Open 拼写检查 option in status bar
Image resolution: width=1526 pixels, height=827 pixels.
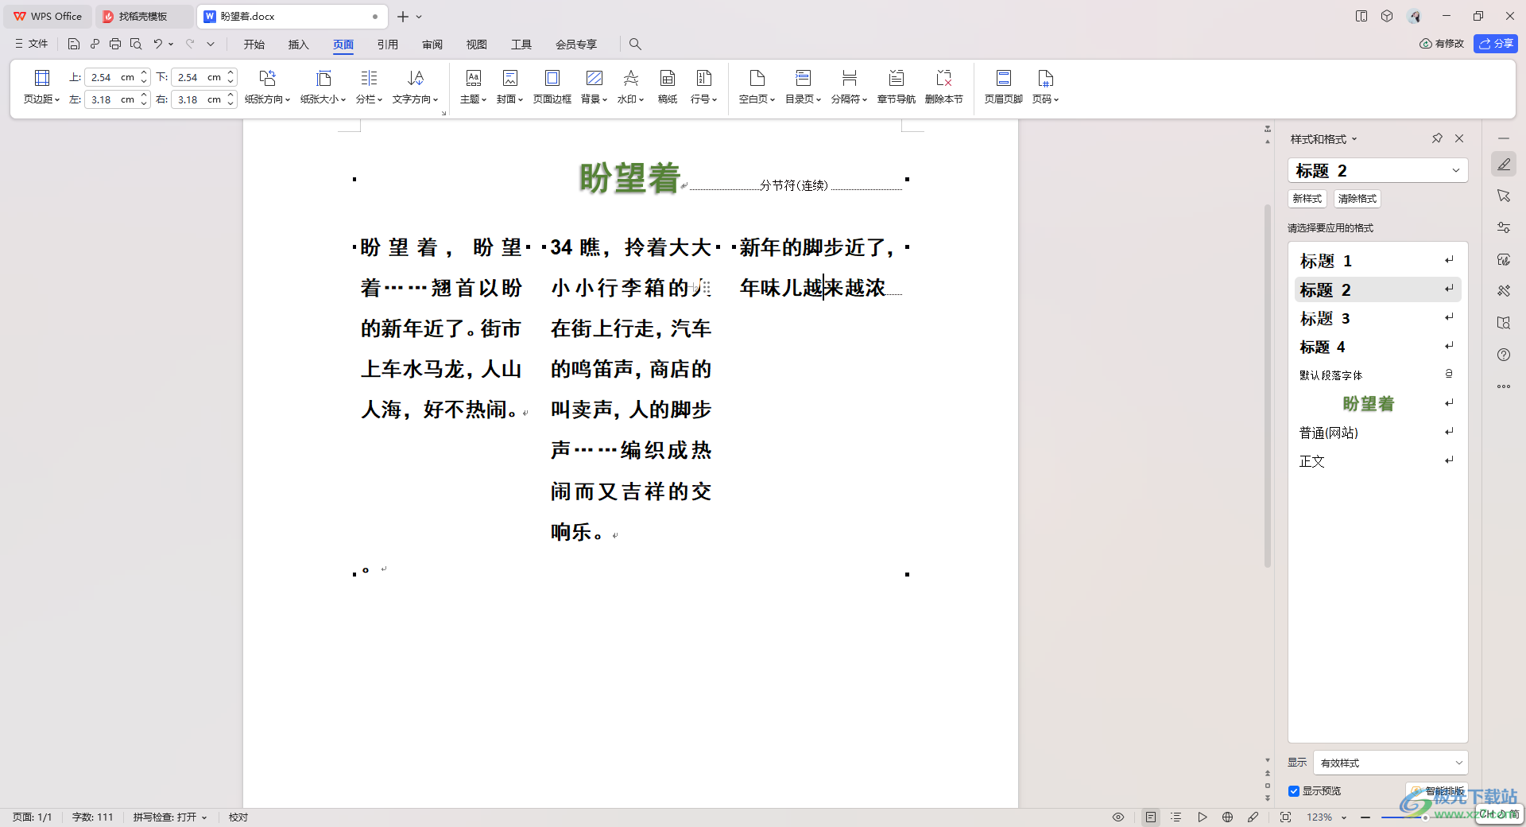coord(170,817)
